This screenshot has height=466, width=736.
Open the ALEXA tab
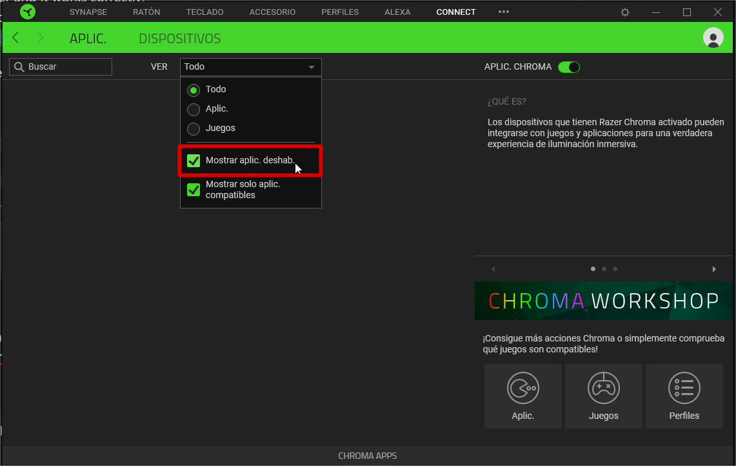397,12
